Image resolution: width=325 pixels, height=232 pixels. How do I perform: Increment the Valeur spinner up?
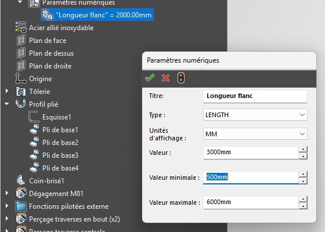303,149
